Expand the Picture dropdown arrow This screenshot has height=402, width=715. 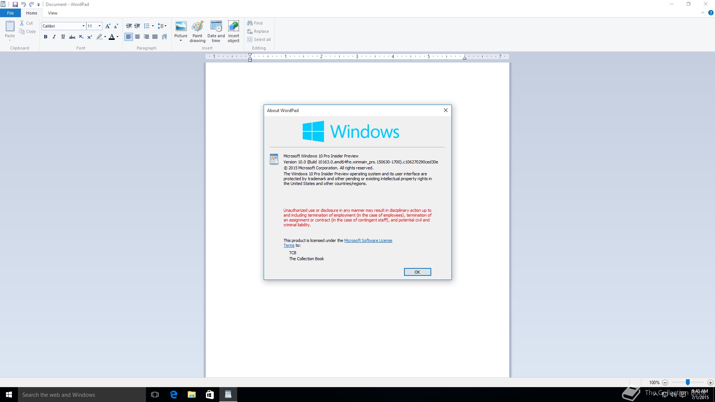(x=181, y=41)
